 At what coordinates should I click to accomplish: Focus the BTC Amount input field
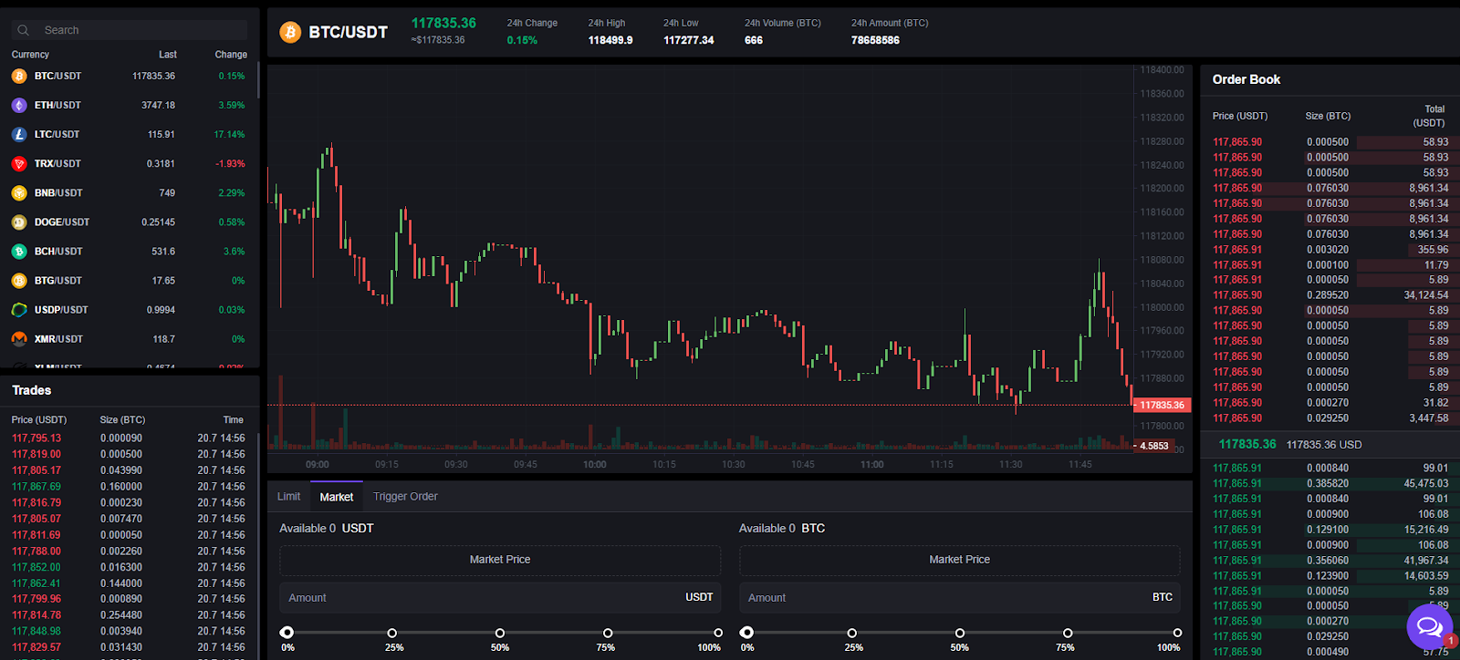944,598
